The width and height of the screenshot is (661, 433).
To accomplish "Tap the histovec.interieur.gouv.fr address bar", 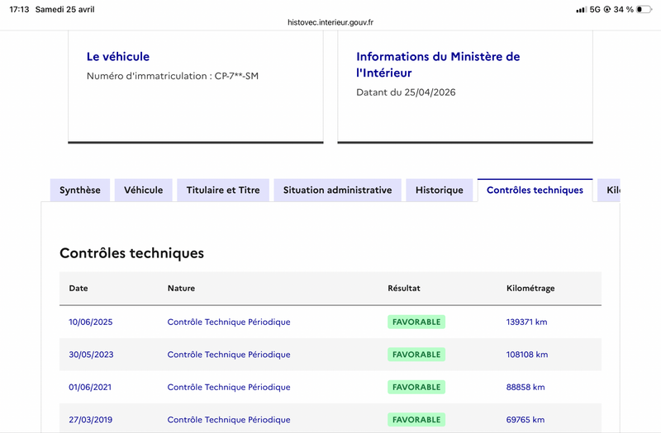I will click(x=330, y=23).
